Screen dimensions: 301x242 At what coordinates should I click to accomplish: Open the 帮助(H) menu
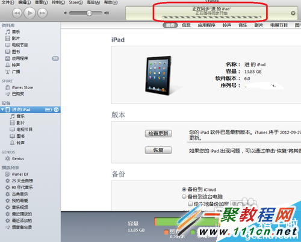pos(111,2)
